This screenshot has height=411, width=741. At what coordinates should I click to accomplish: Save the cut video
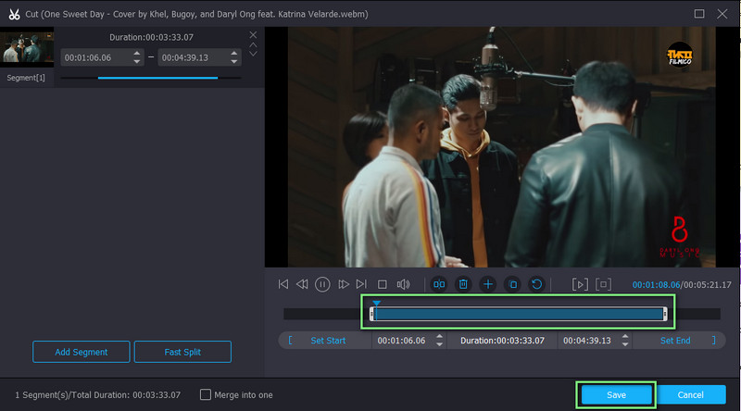pos(616,395)
